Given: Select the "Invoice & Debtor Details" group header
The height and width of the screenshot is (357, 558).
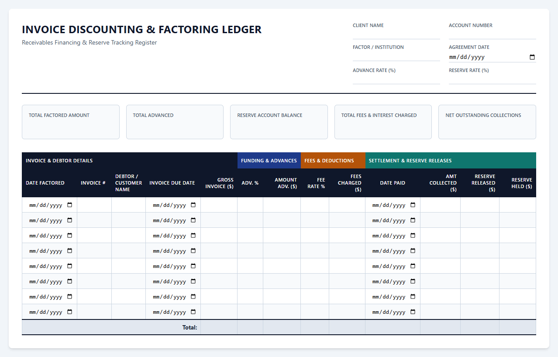Looking at the screenshot, I should pyautogui.click(x=130, y=161).
